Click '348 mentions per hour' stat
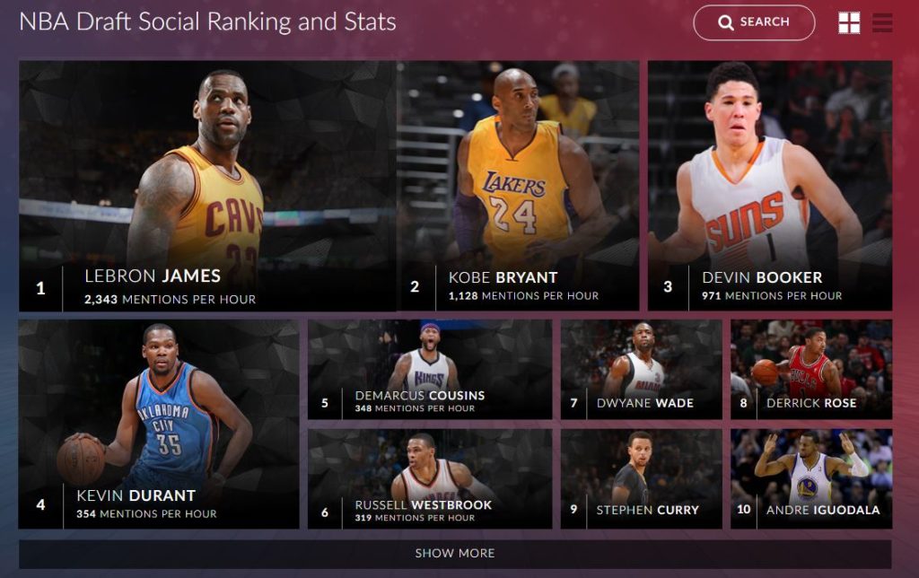 [415, 408]
